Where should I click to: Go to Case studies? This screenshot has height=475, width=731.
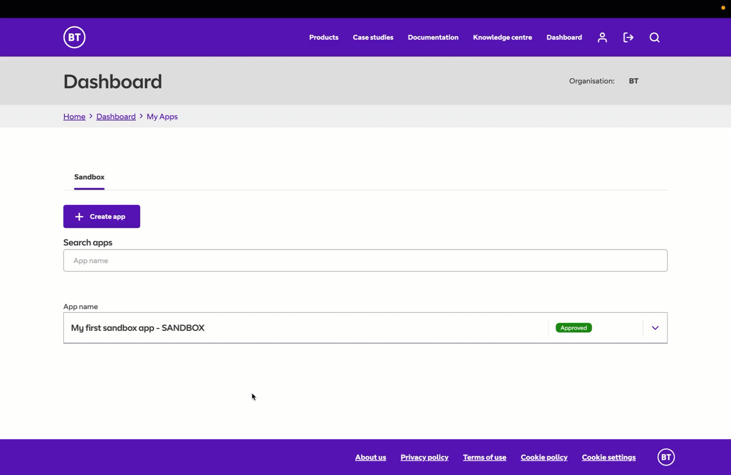[x=373, y=37]
